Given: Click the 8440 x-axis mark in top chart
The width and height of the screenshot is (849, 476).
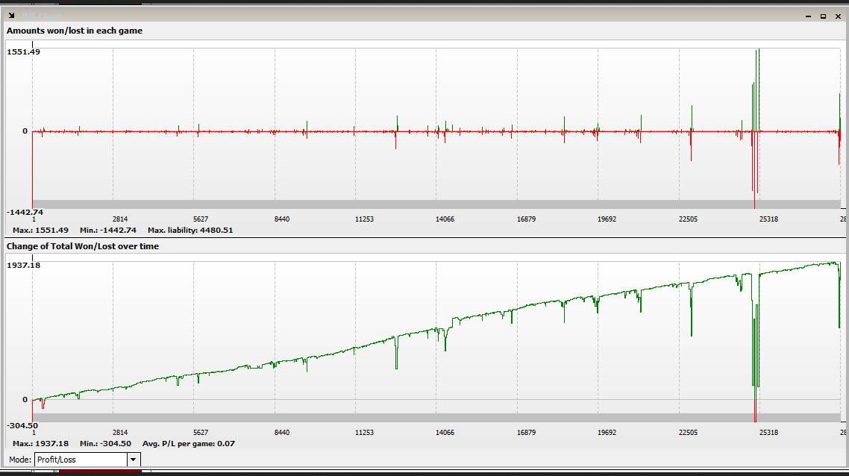Looking at the screenshot, I should point(282,219).
